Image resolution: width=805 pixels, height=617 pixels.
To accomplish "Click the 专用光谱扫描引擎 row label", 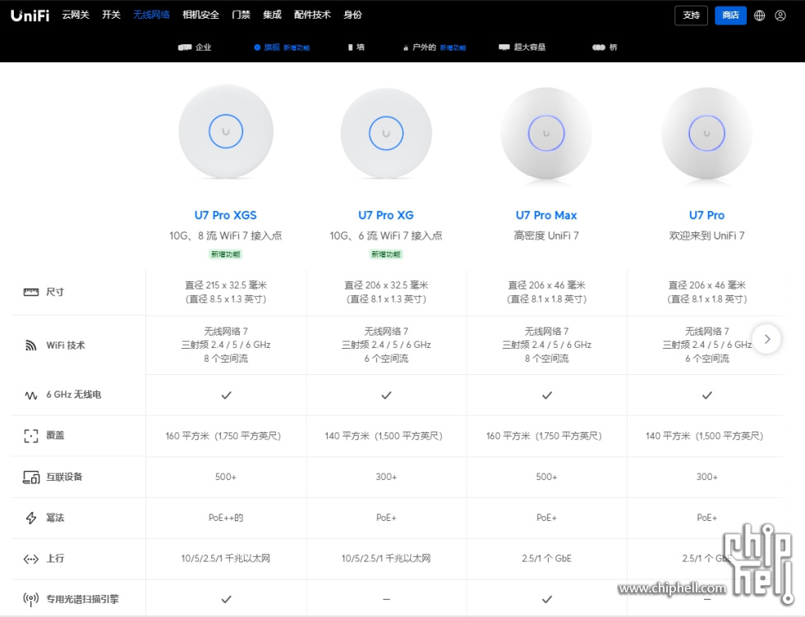I will (83, 599).
